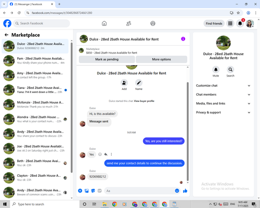Click Find friends button
The width and height of the screenshot is (260, 208).
pyautogui.click(x=214, y=23)
